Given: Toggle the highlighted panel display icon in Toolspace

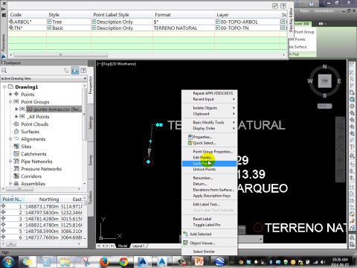Looking at the screenshot, I should point(75,71).
